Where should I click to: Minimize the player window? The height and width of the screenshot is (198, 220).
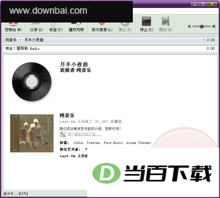(195, 4)
